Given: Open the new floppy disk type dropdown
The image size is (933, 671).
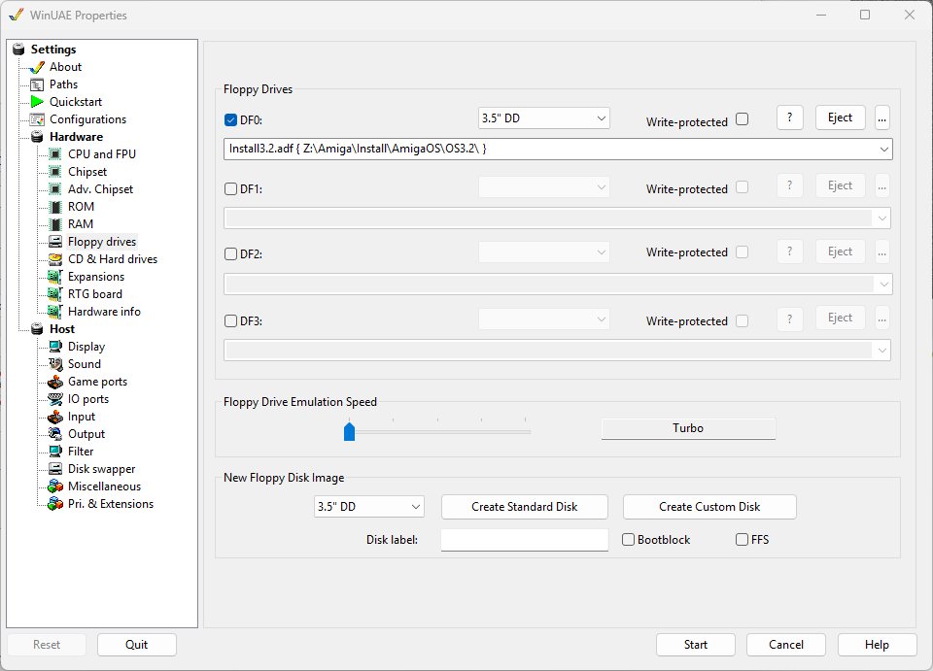Looking at the screenshot, I should 369,507.
